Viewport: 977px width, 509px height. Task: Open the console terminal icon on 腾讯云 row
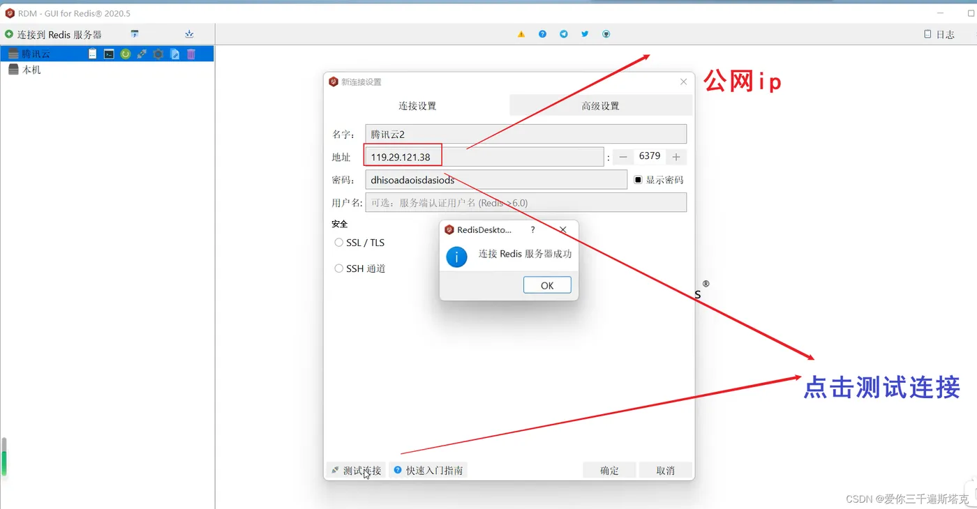click(x=109, y=54)
